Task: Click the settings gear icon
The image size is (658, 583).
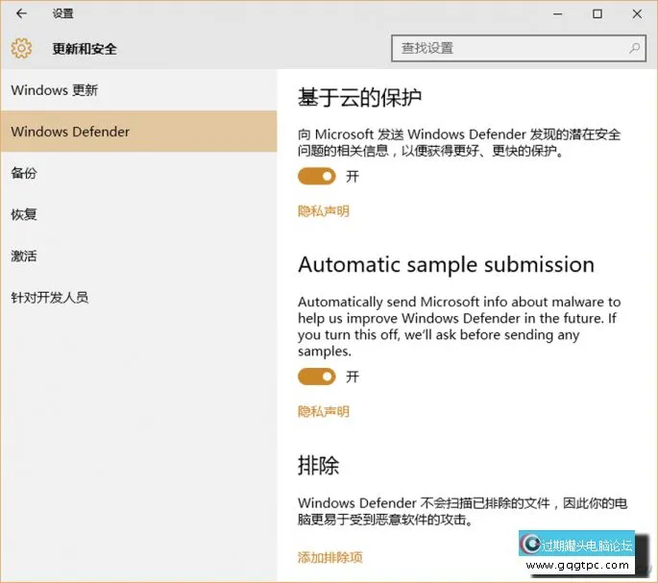Action: coord(21,48)
